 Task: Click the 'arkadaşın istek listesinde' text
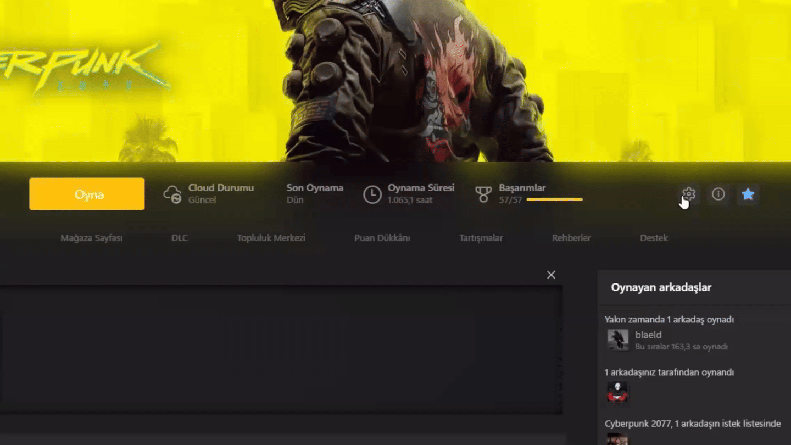[730, 424]
